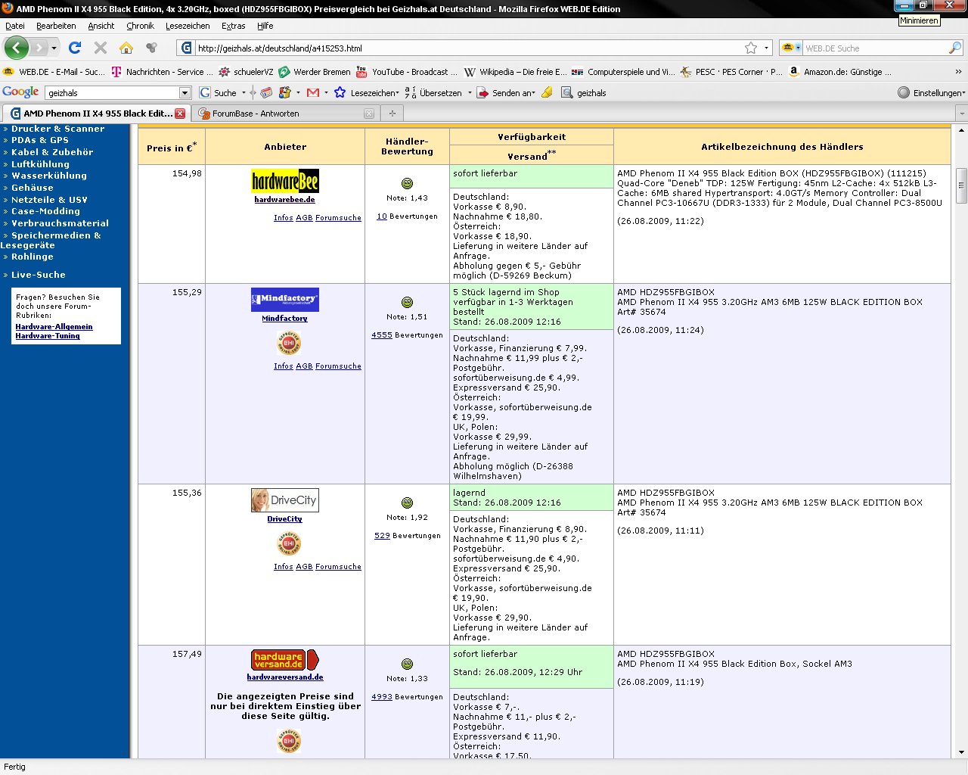Screen dimensions: 968x775
Task: Click the stop loading X icon
Action: point(100,48)
